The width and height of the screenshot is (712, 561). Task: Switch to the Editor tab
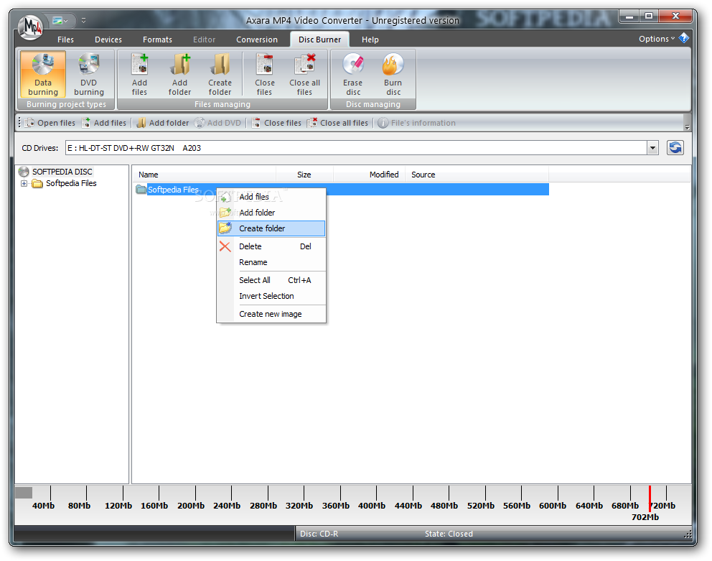coord(204,40)
